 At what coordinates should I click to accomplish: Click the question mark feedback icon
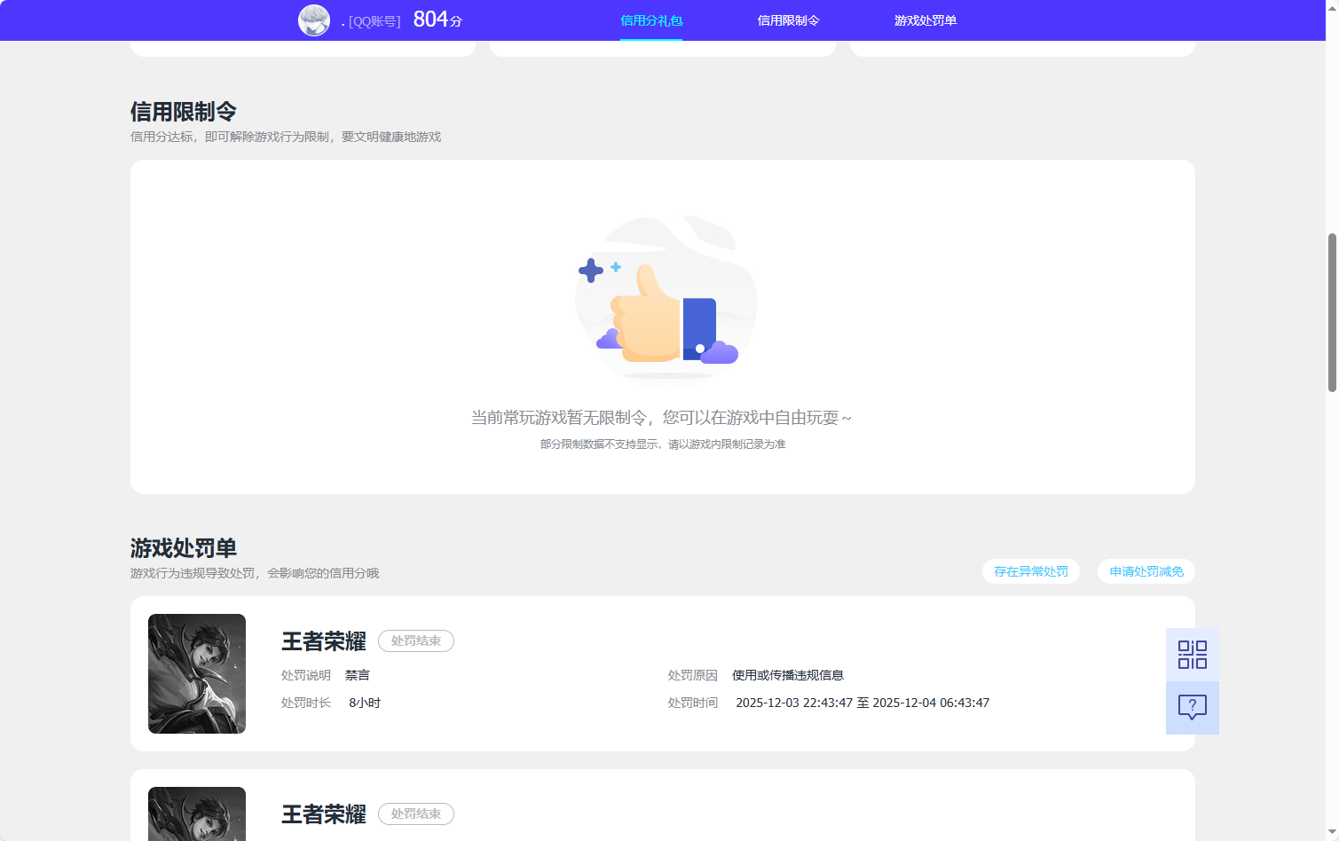(x=1192, y=707)
